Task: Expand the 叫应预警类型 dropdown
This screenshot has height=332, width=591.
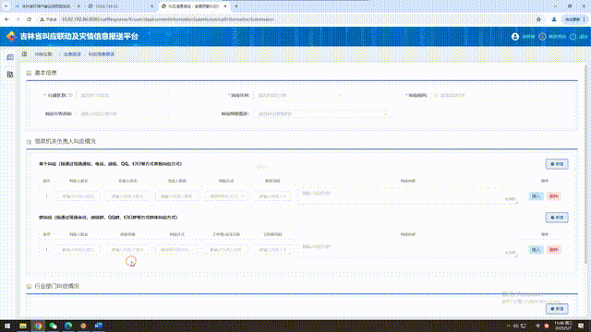Action: [321, 113]
